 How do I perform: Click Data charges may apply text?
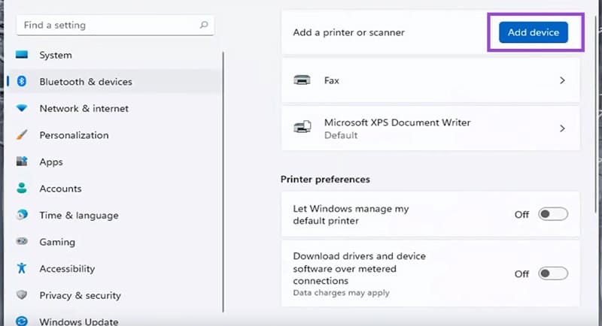341,293
